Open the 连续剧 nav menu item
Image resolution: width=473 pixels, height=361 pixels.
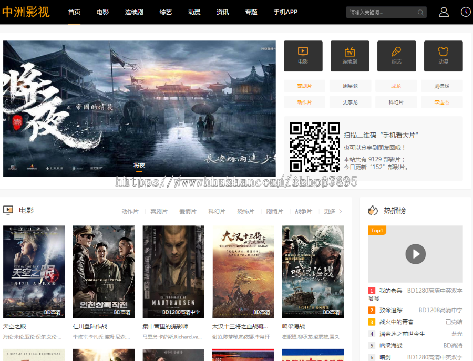[134, 12]
